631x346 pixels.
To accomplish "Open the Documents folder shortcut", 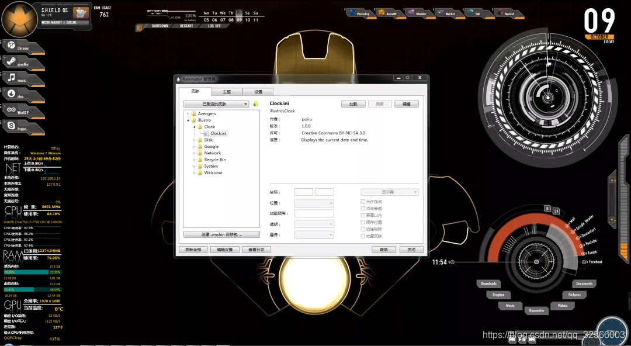I will [584, 283].
